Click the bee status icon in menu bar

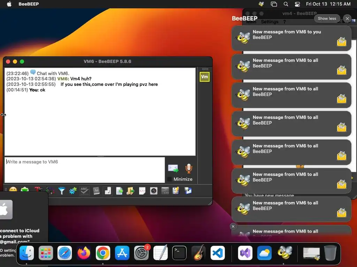click(x=261, y=4)
